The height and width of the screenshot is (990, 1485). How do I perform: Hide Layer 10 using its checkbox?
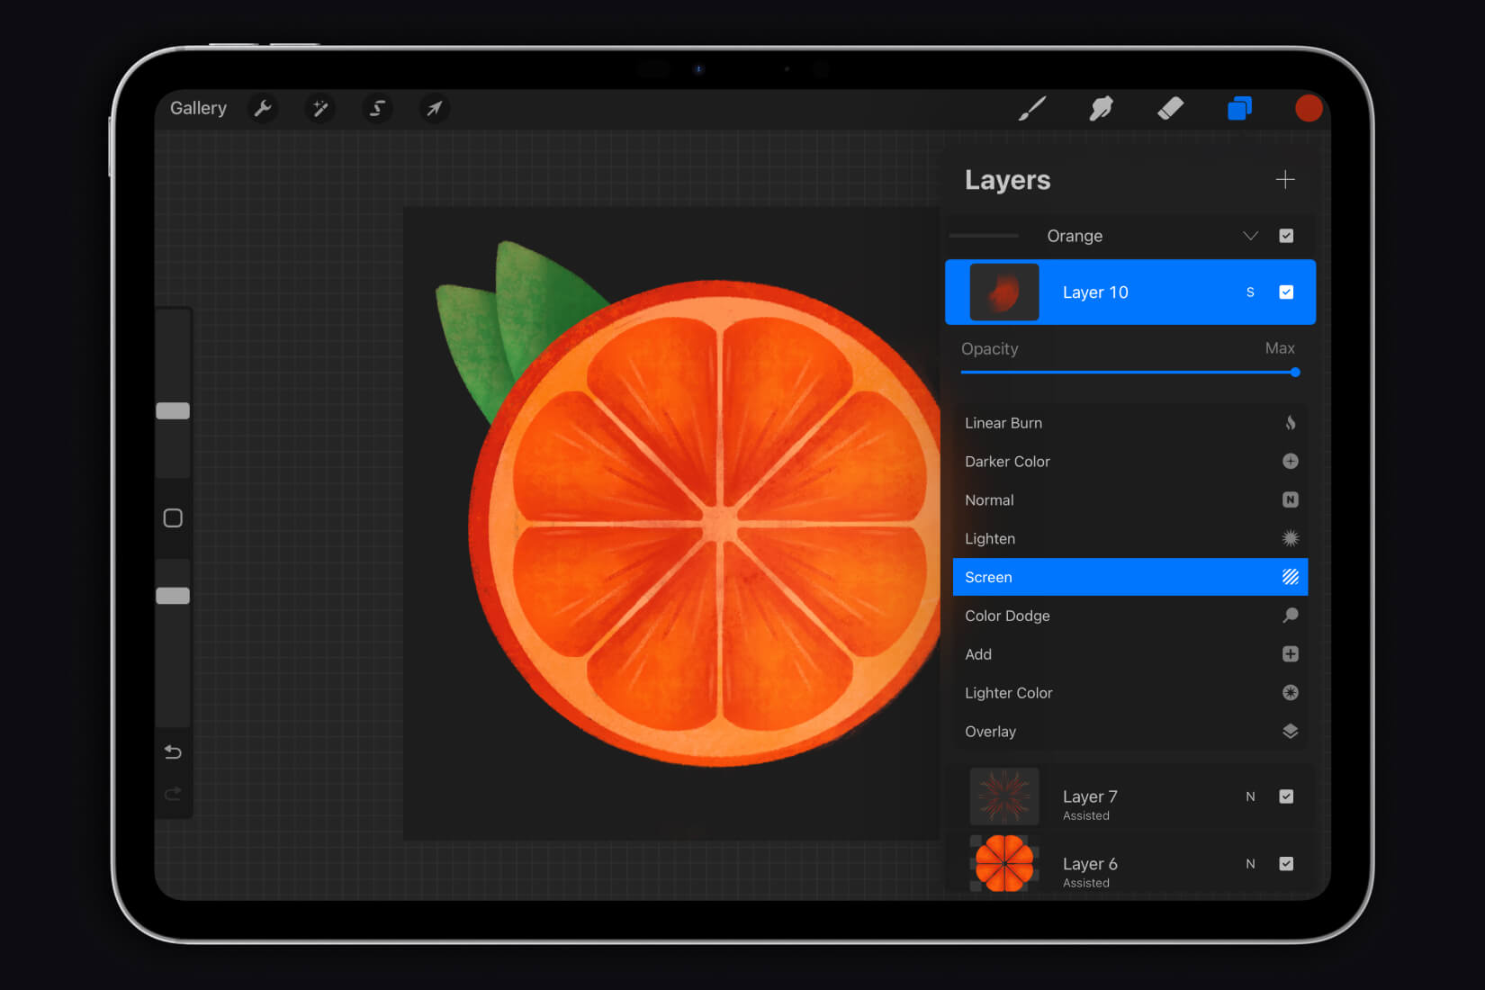[x=1286, y=292]
